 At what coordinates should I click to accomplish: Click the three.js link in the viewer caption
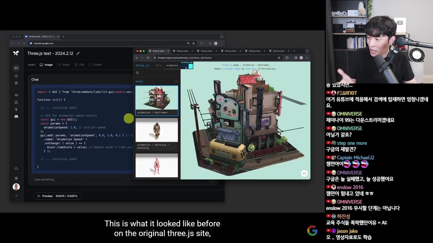(x=227, y=65)
